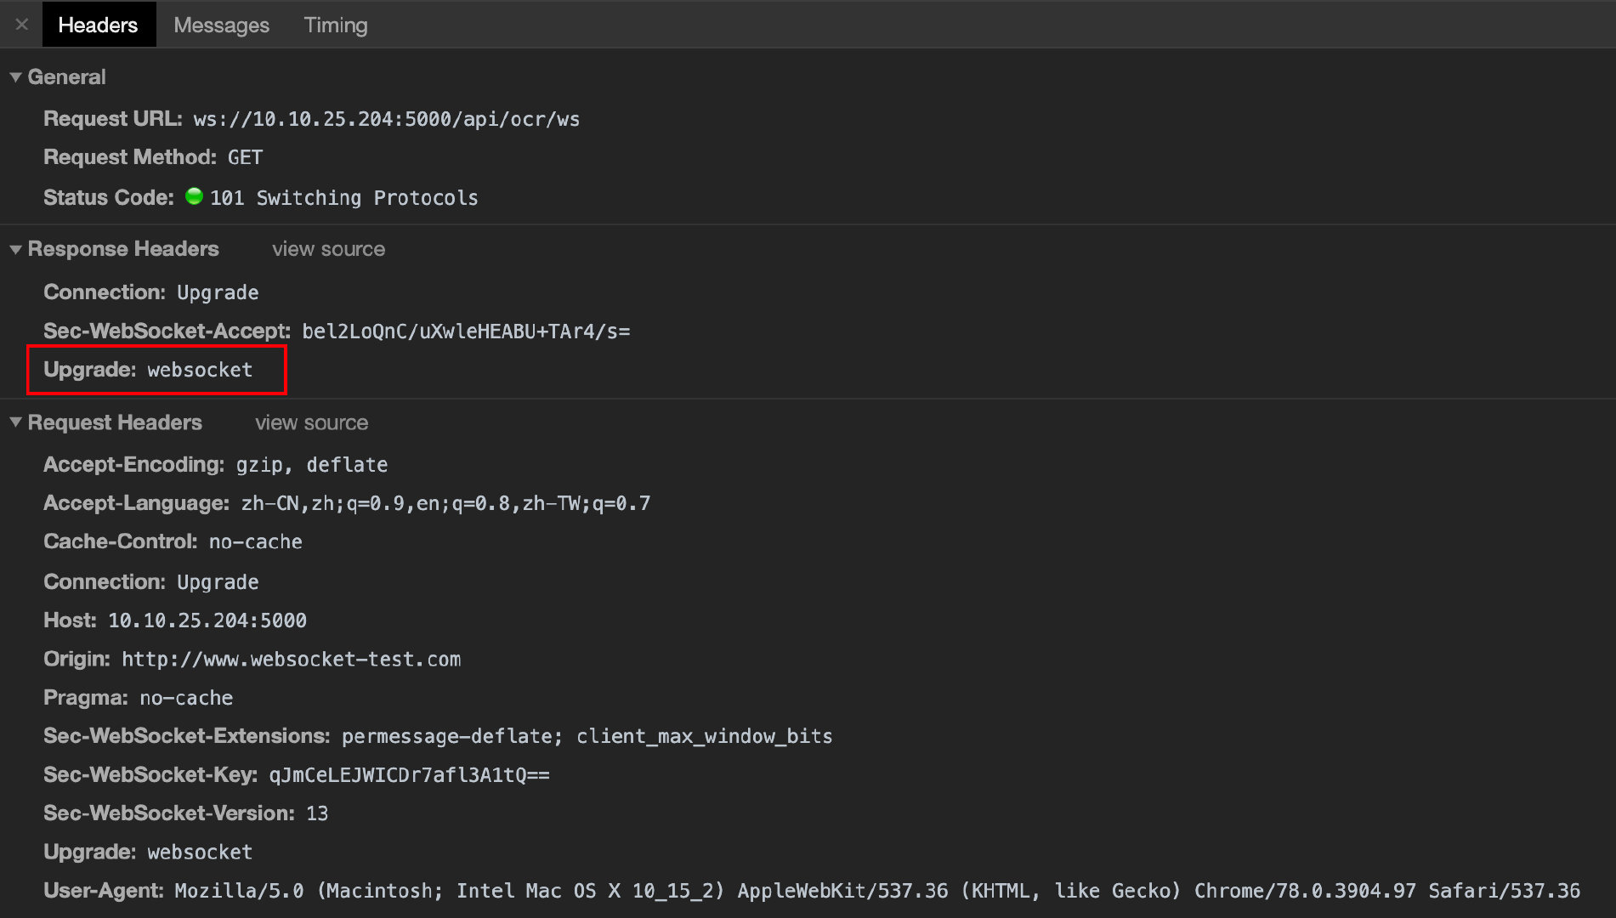Click the Sec-WebSocket-Key header value

click(409, 774)
